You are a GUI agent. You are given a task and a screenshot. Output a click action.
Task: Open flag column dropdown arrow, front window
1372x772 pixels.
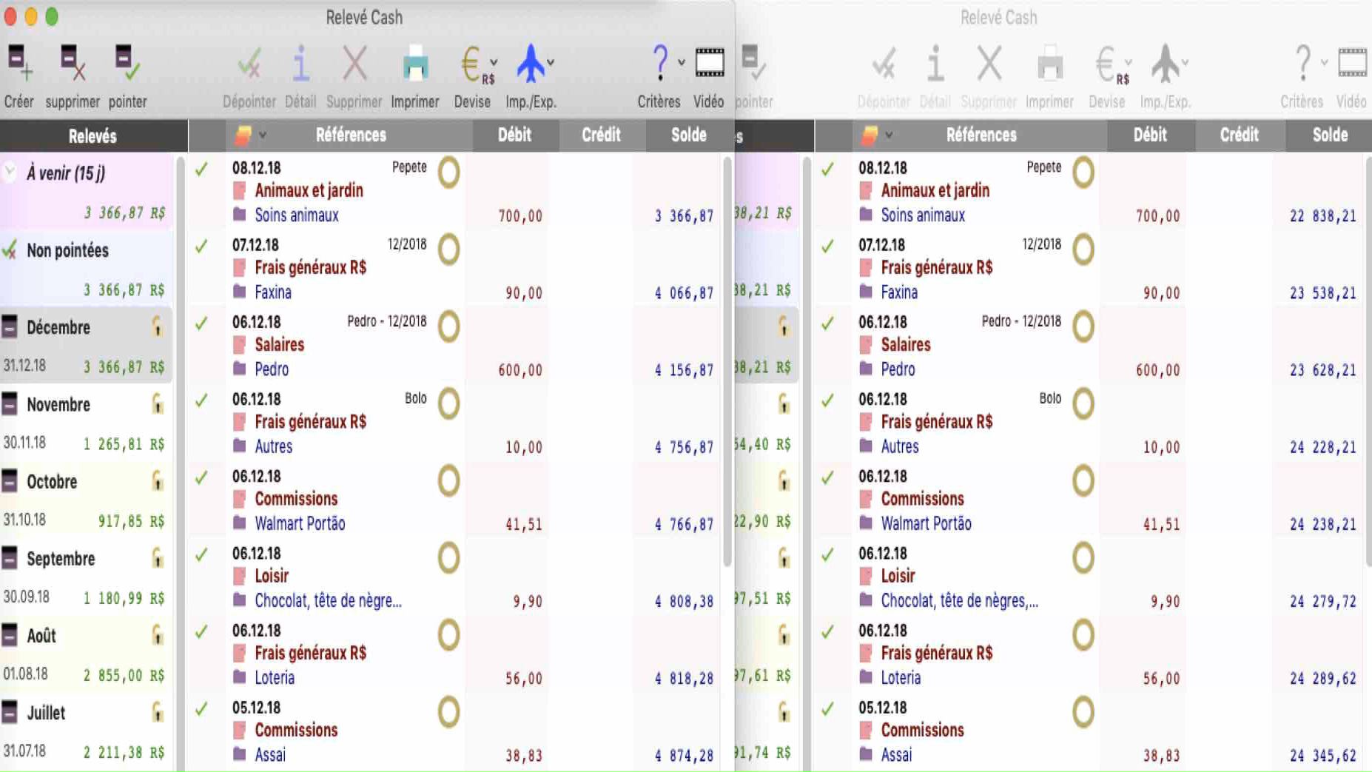262,135
